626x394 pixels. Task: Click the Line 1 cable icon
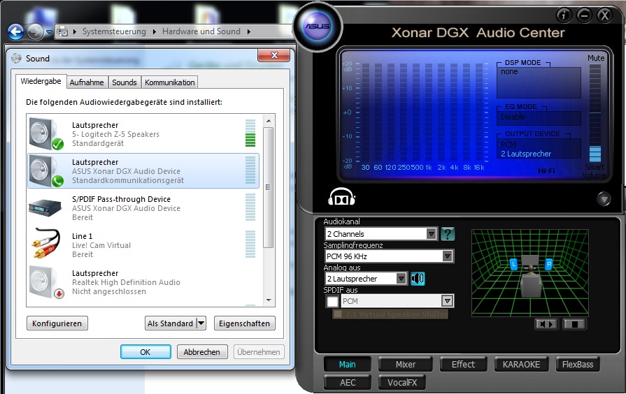tap(46, 244)
